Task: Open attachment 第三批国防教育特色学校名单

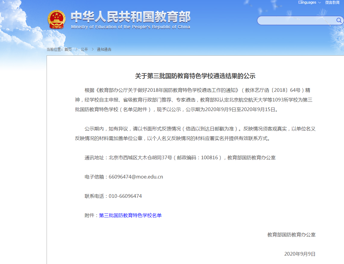Action: coord(130,216)
